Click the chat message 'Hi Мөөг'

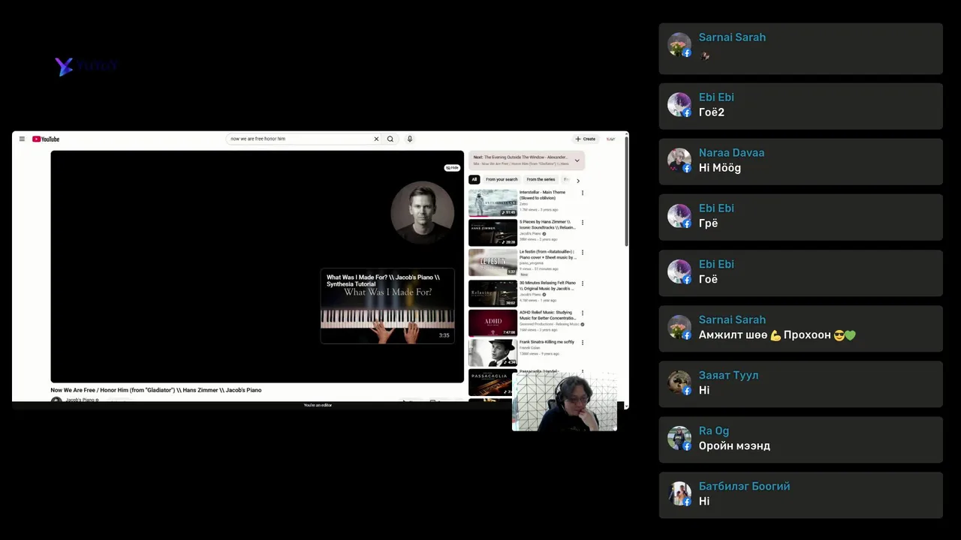(719, 168)
